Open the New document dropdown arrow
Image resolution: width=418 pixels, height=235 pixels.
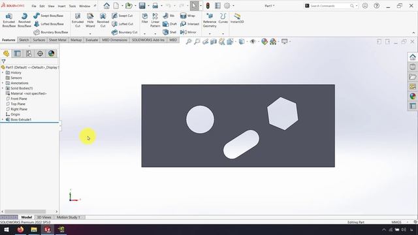122,6
